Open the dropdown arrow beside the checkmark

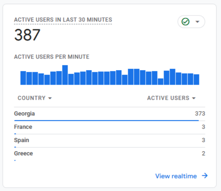click(198, 22)
